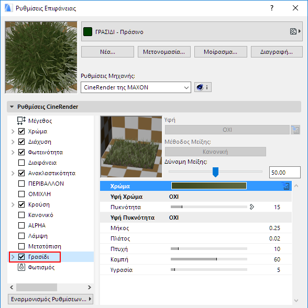Click the Χρώμα row options icon
Screen dimensions: 308x308
pos(285,186)
